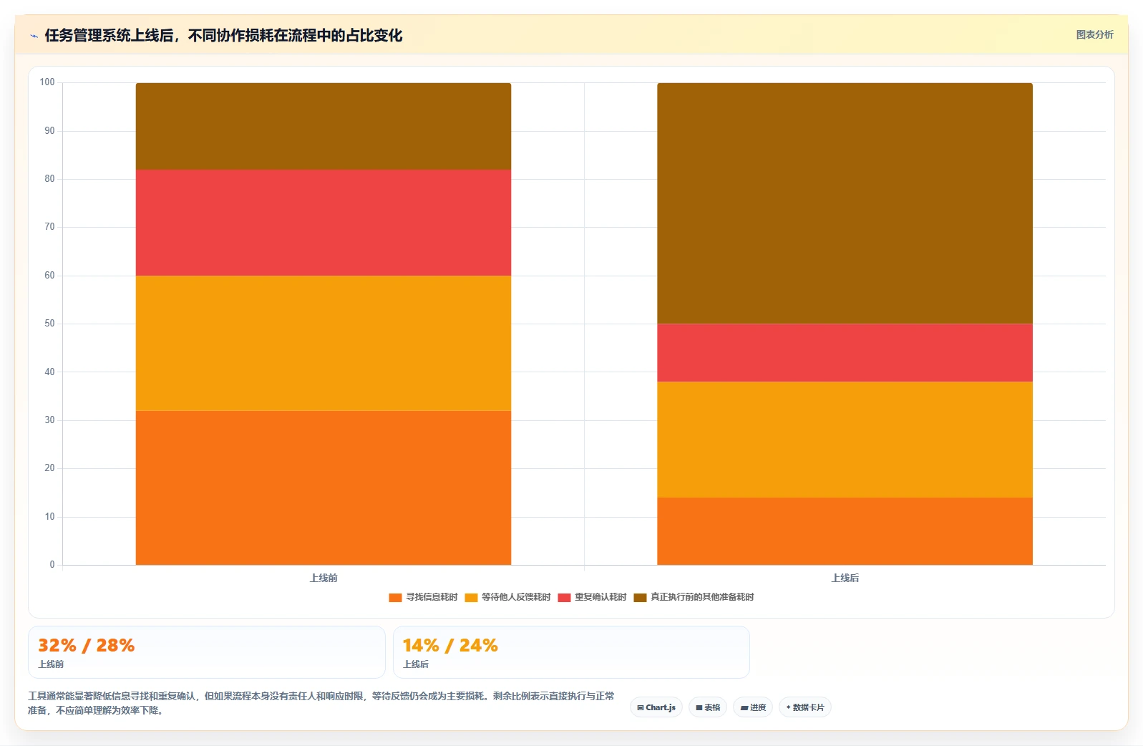Toggle the 等待他人反馈耗时 legend swatch
Image resolution: width=1143 pixels, height=746 pixels.
tap(471, 597)
